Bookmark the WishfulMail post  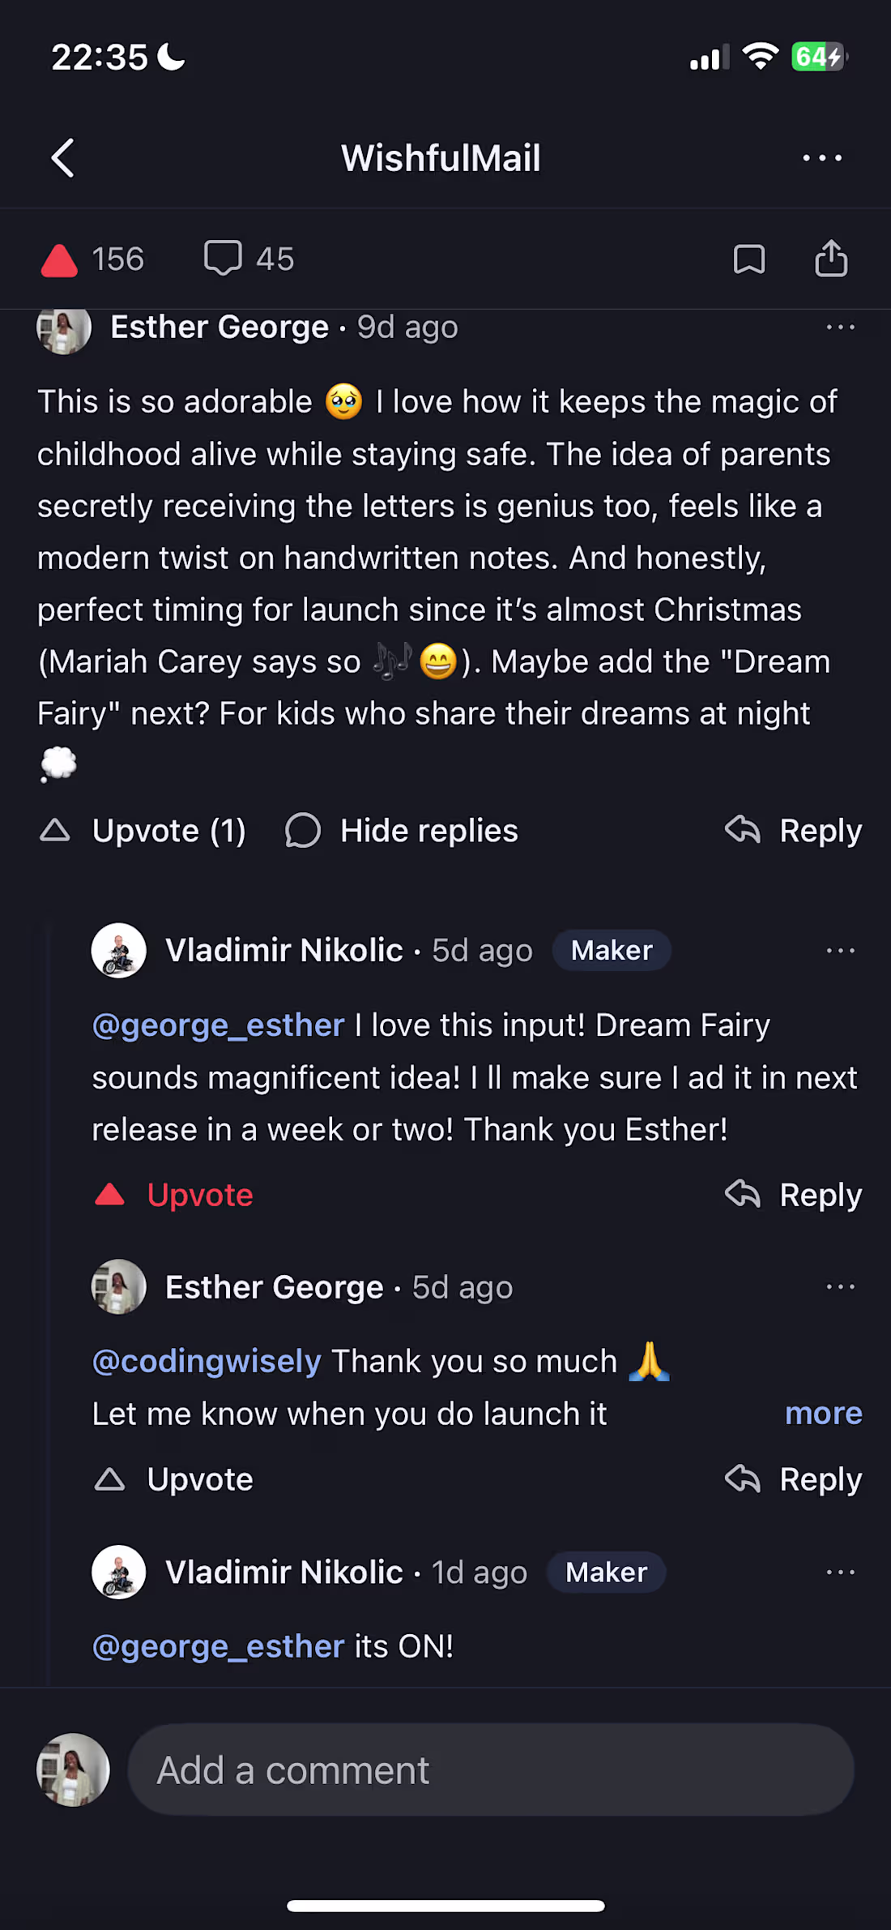click(x=748, y=260)
